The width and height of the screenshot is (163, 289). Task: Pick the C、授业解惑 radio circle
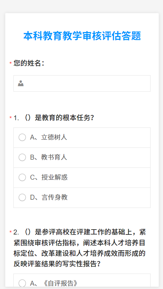click(22, 177)
